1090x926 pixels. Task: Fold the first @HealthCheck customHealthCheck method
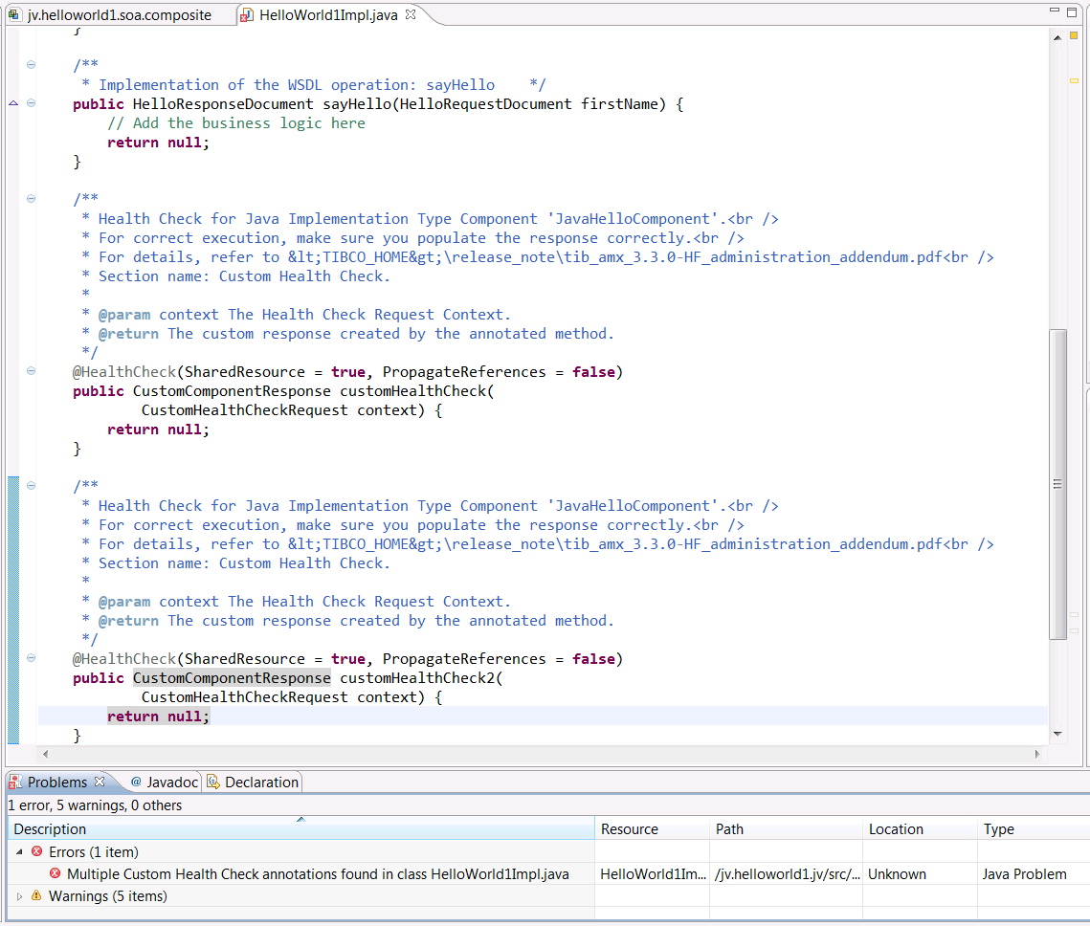(x=31, y=371)
